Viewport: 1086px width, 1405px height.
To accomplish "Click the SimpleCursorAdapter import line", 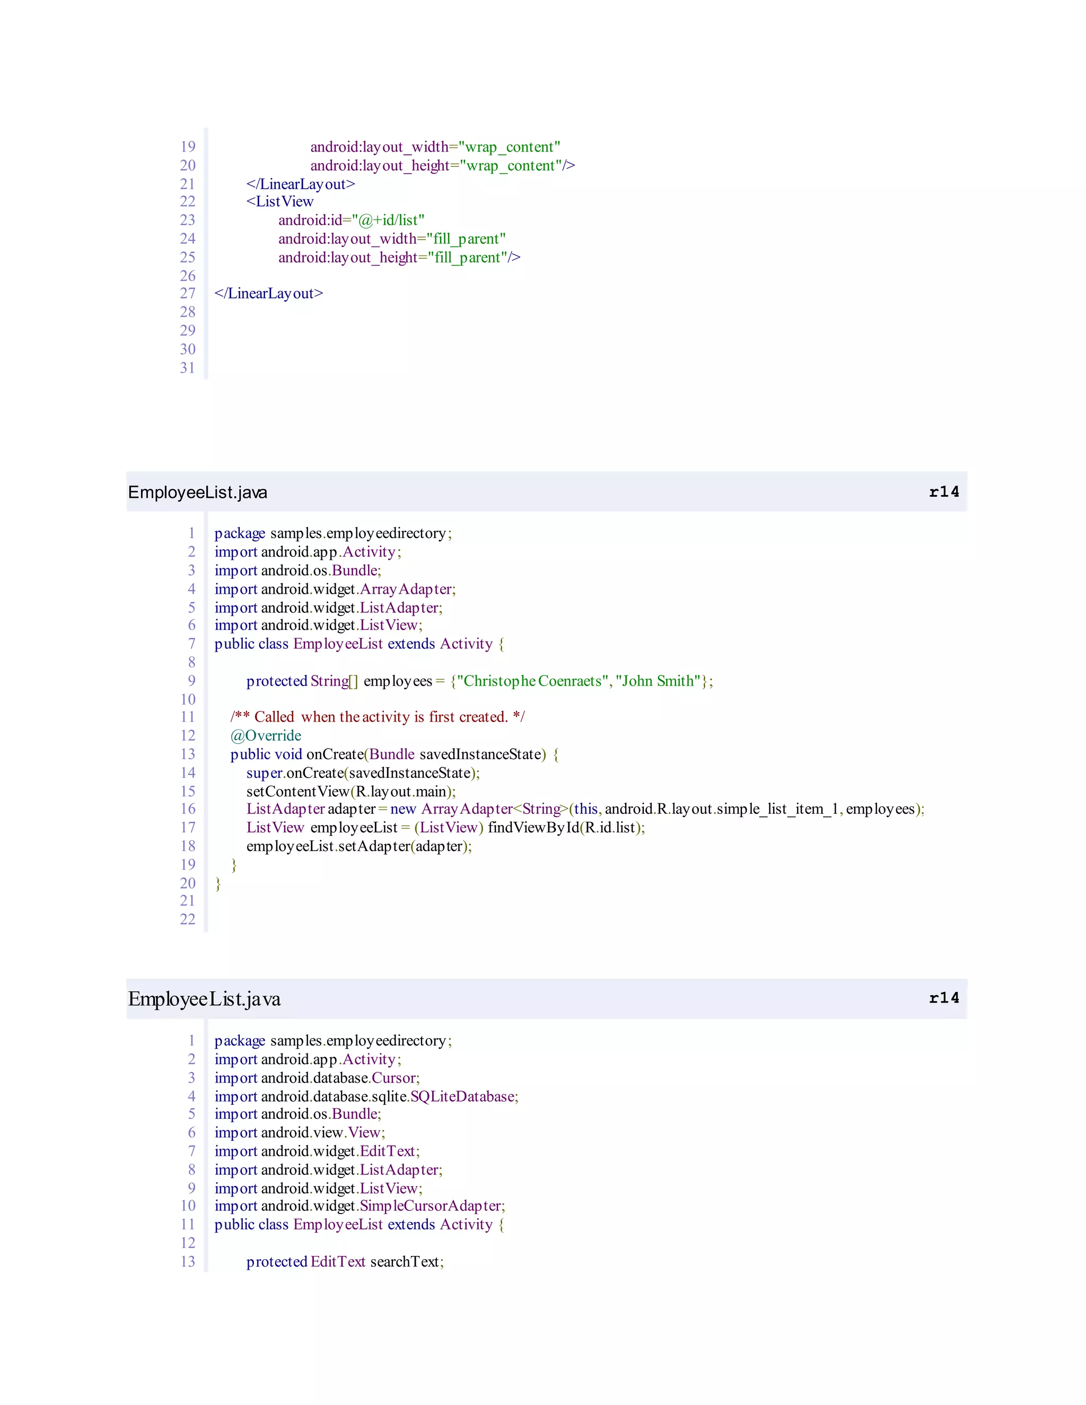I will 360,1206.
